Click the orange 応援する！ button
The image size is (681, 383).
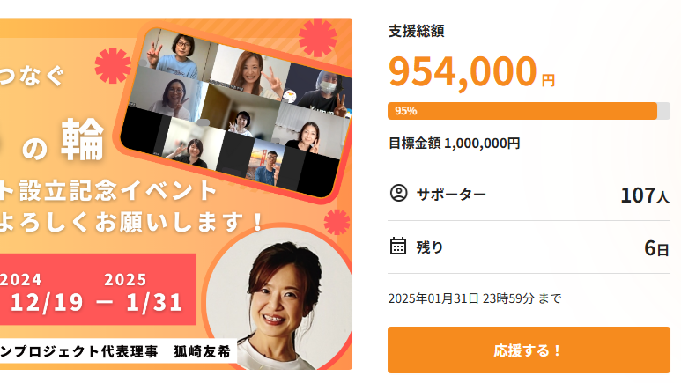click(x=529, y=350)
